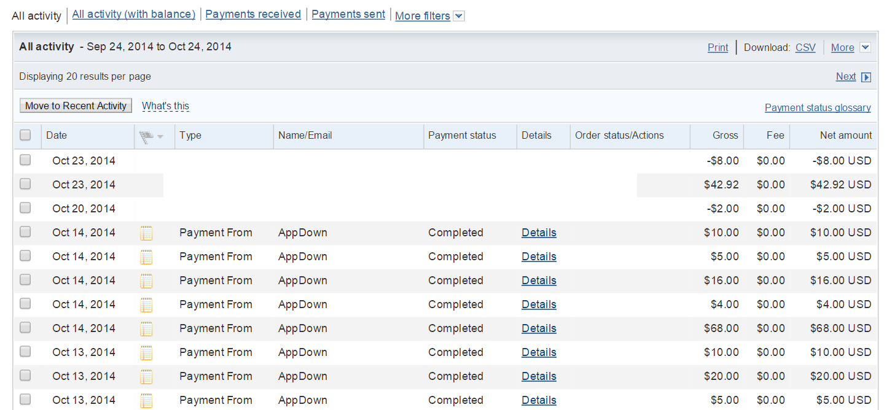Open Details for the $16.00 AppDown payment
The height and width of the screenshot is (410, 895).
pyautogui.click(x=539, y=281)
